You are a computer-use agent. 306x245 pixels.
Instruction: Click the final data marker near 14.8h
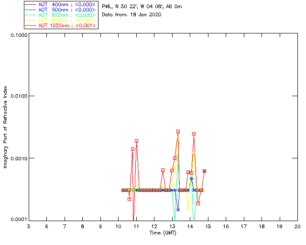(204, 171)
